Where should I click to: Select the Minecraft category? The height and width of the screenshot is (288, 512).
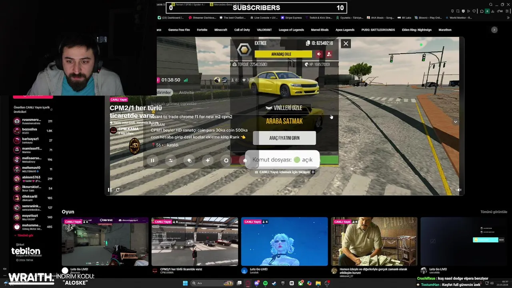point(221,30)
